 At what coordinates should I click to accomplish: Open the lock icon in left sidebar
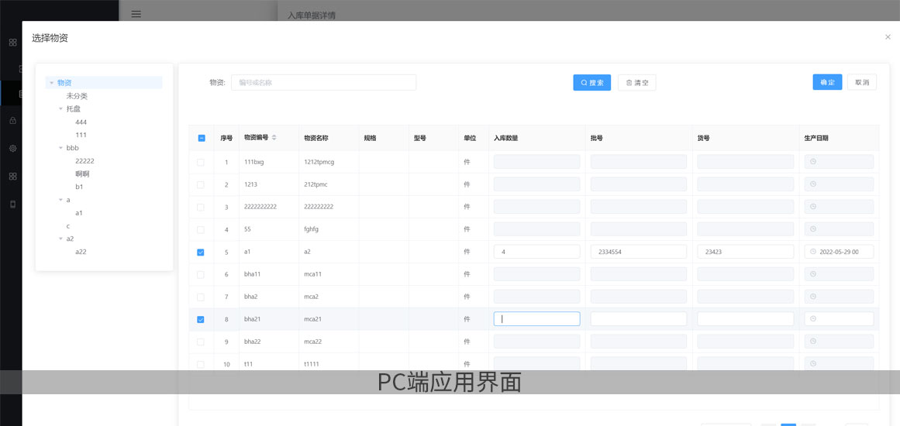(12, 121)
